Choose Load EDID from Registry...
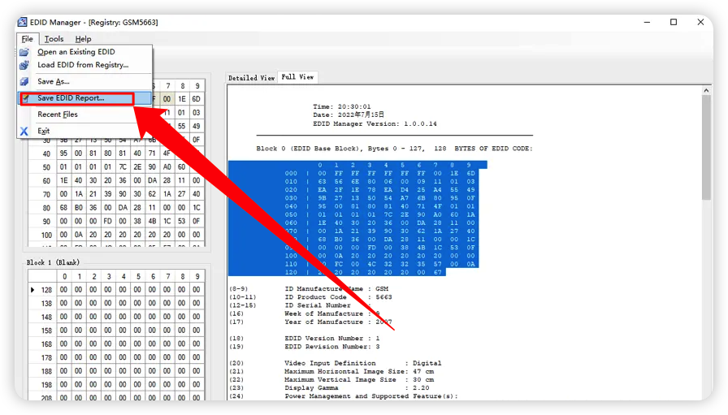Screen dimensions: 728x415 pyautogui.click(x=85, y=65)
